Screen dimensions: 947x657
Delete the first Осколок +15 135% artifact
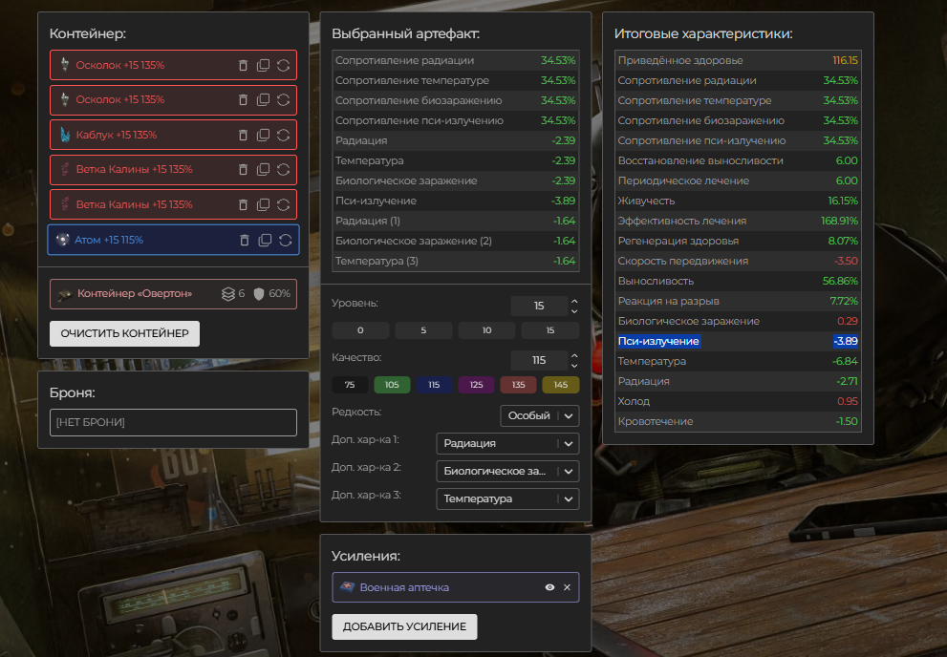tap(243, 65)
